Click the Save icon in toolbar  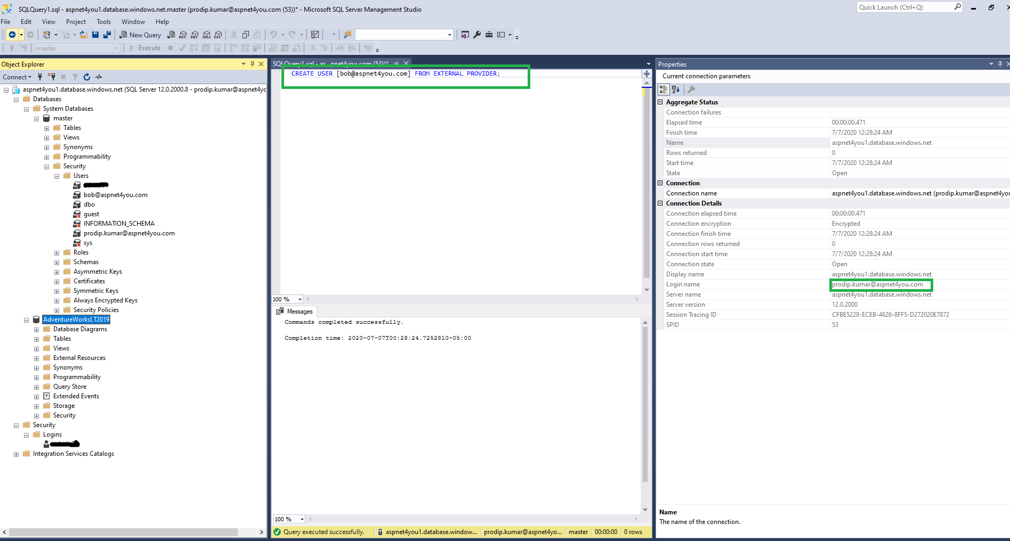point(95,35)
